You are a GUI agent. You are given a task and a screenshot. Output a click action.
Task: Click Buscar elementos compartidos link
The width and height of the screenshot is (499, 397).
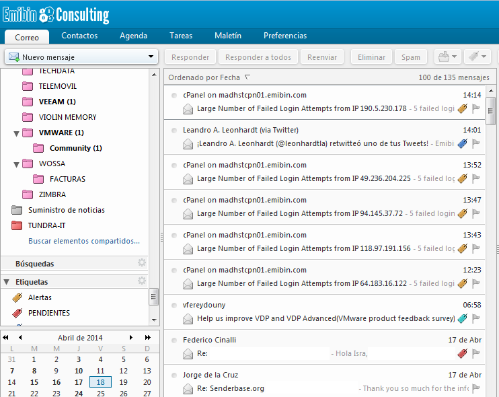[x=84, y=241]
